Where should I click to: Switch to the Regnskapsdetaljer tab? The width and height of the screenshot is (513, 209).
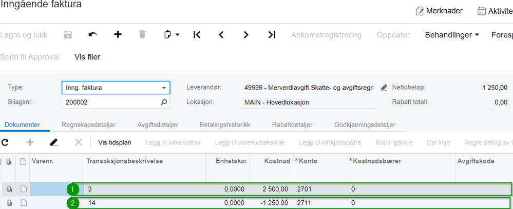click(88, 124)
